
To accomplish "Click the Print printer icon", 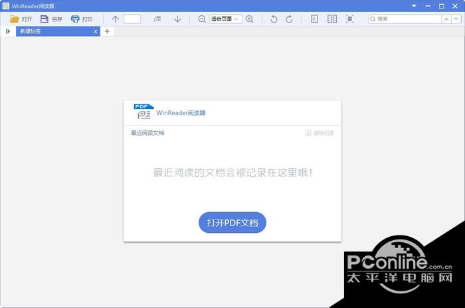I will click(x=75, y=19).
